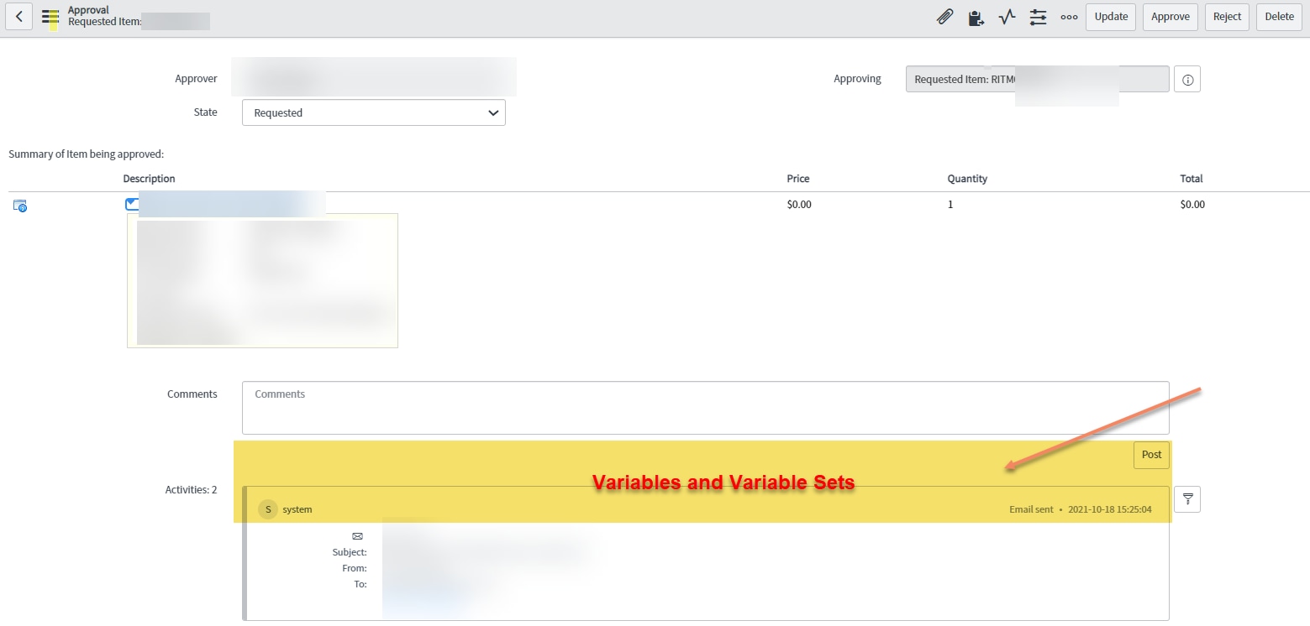
Task: Delete the approval record
Action: [x=1279, y=16]
